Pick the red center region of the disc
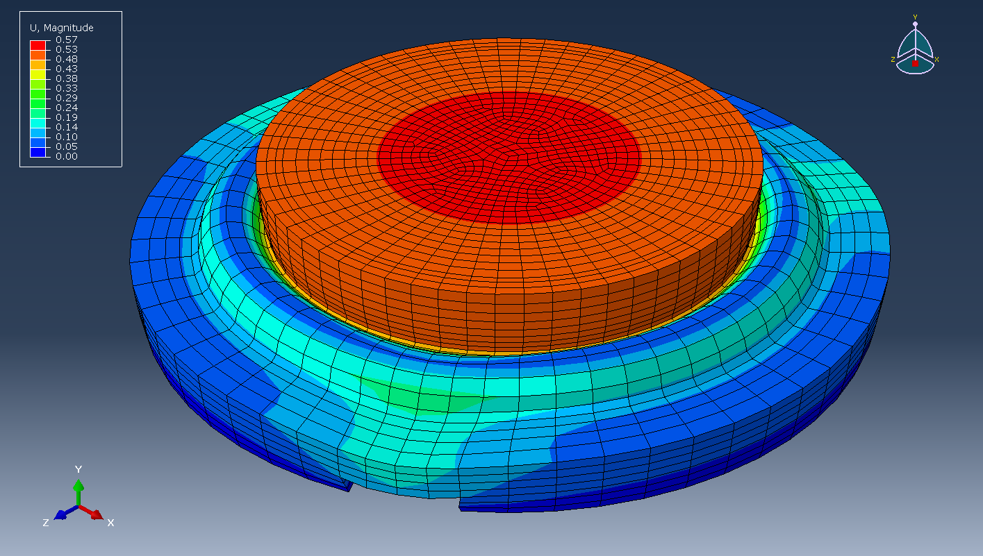Viewport: 983px width, 556px height. click(x=507, y=156)
